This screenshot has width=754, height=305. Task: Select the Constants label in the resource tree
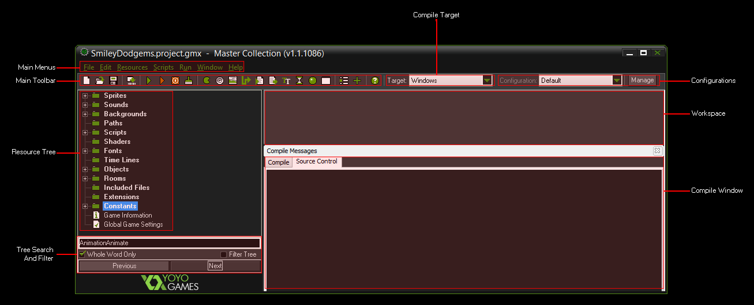click(120, 206)
